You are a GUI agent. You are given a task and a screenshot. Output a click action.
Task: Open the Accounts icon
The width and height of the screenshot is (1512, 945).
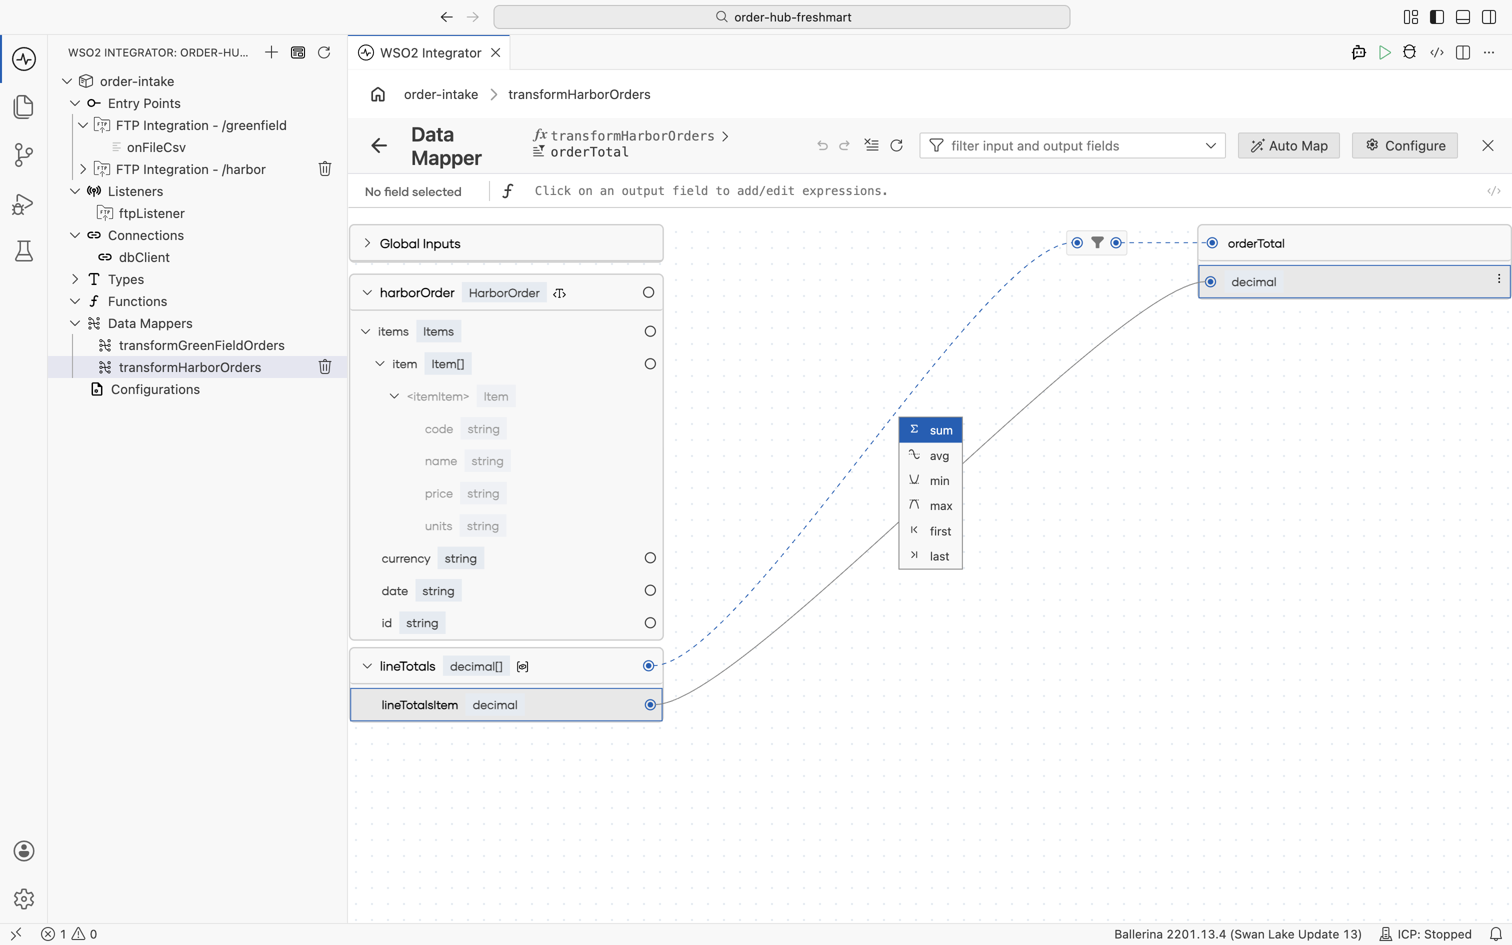tap(23, 850)
